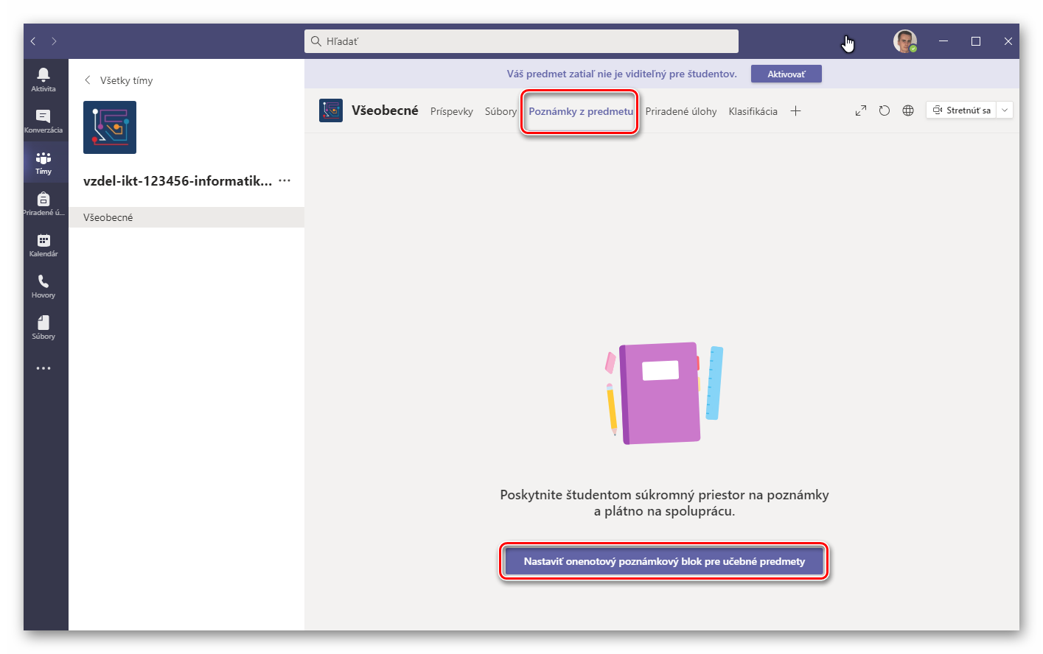
Task: Open Priradené úlohy backpack sidebar icon
Action: tap(43, 203)
